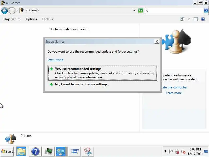Image resolution: width=209 pixels, height=157 pixels.
Task: Open the Tools menu
Action: click(48, 19)
